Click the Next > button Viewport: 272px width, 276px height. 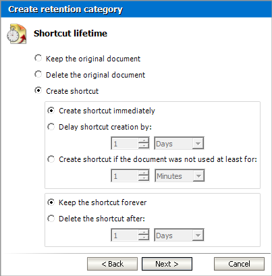coord(167,264)
